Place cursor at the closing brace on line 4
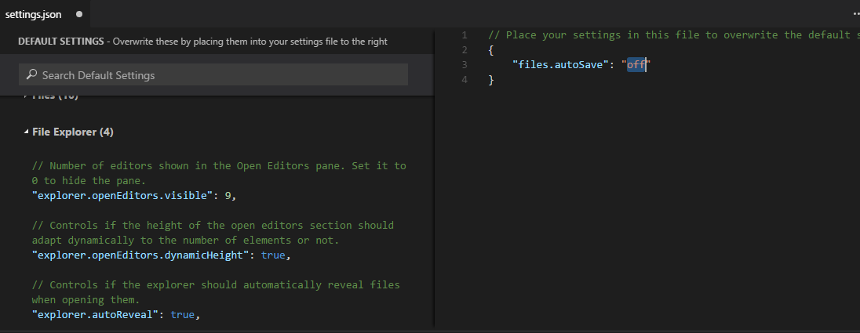This screenshot has height=333, width=860. [491, 80]
